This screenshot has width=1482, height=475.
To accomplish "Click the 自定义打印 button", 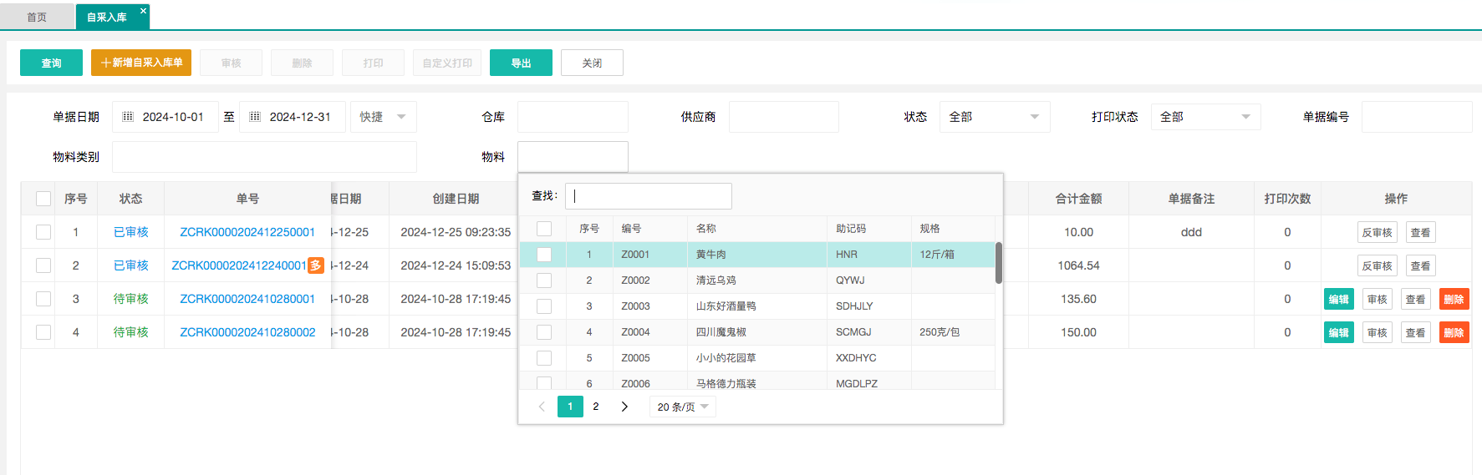I will coord(447,63).
